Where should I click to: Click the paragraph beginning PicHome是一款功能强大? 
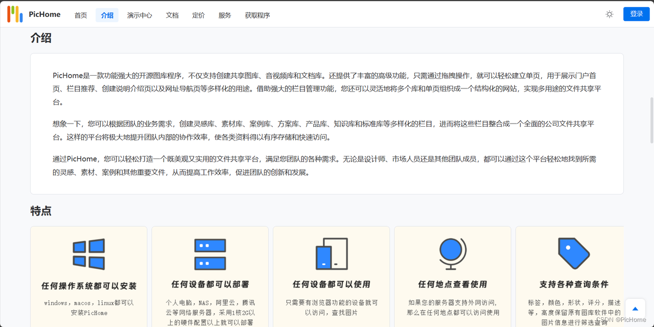[327, 88]
